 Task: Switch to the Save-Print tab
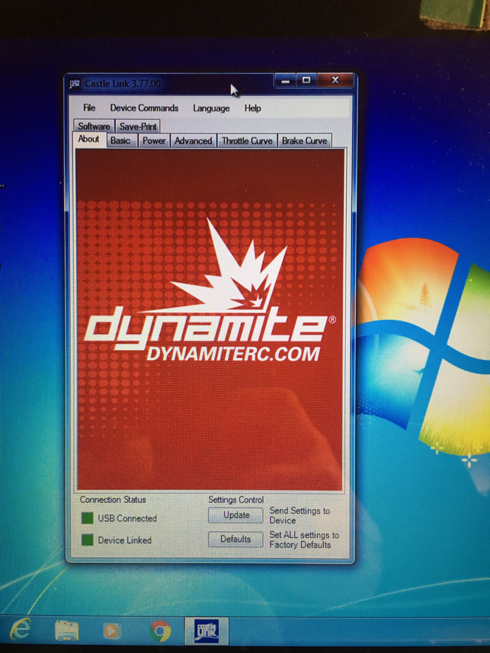138,127
